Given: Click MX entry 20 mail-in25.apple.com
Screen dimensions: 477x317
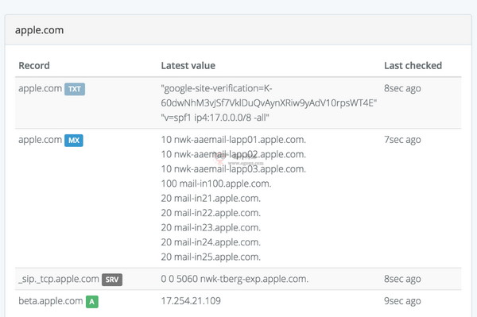Looking at the screenshot, I should point(211,257).
